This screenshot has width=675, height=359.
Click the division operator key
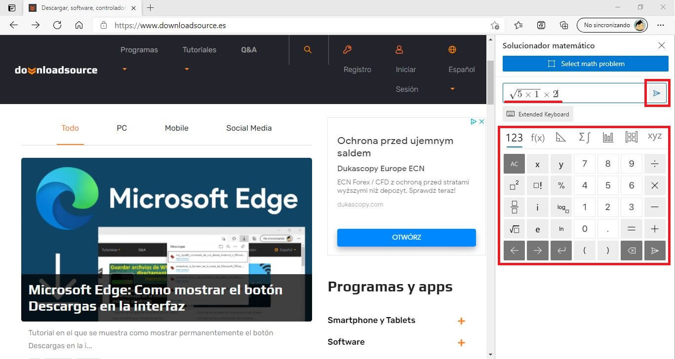[x=655, y=164]
